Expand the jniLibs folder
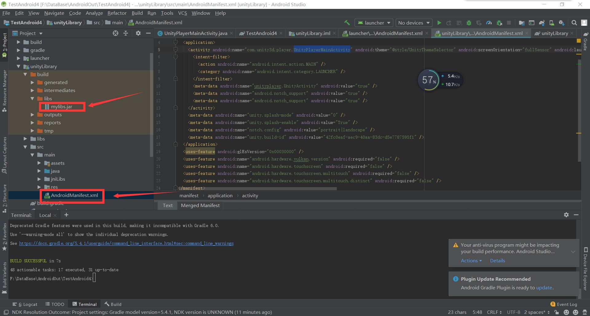Screen dimensions: 590x316 point(39,179)
